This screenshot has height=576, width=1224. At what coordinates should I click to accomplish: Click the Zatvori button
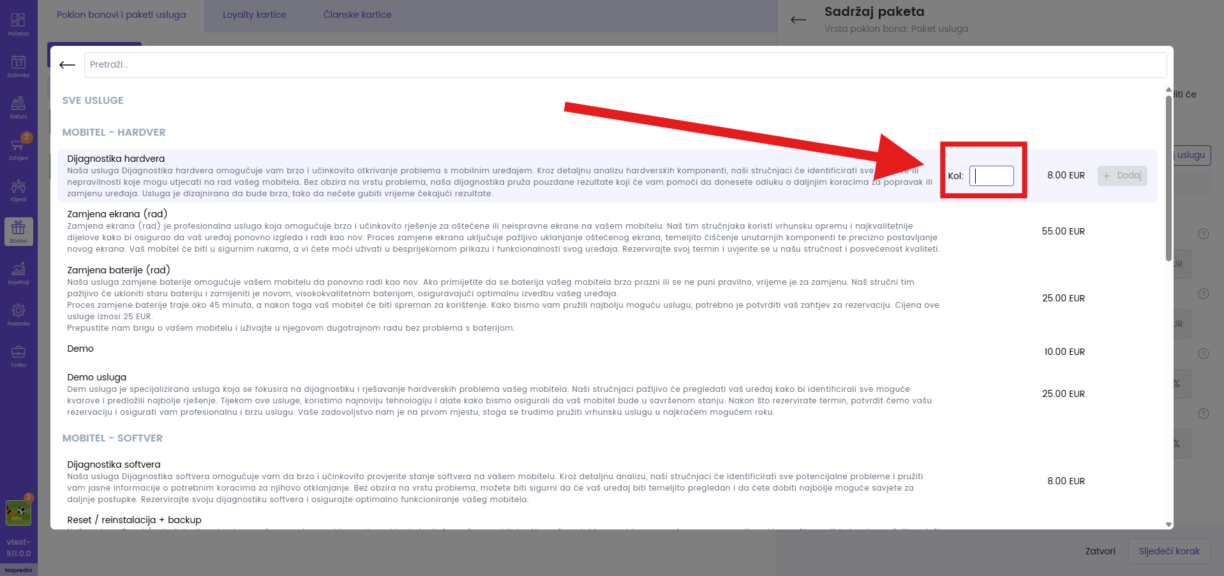pyautogui.click(x=1100, y=551)
